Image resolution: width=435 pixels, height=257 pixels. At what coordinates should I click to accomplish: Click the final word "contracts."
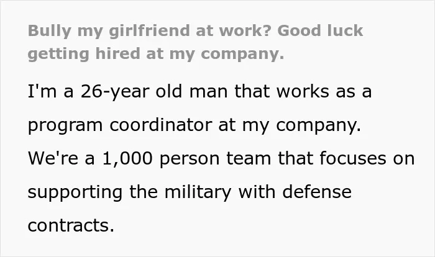(x=71, y=225)
